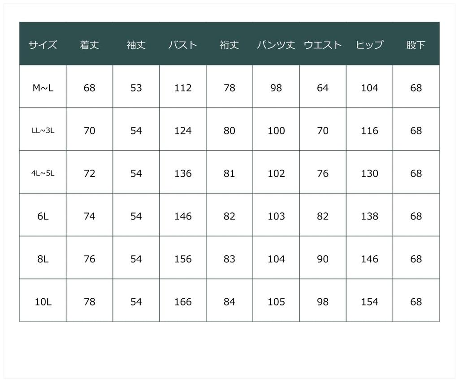Viewport: 459px width, 382px height.
Task: Select the LL~3L size row label
Action: coord(43,131)
